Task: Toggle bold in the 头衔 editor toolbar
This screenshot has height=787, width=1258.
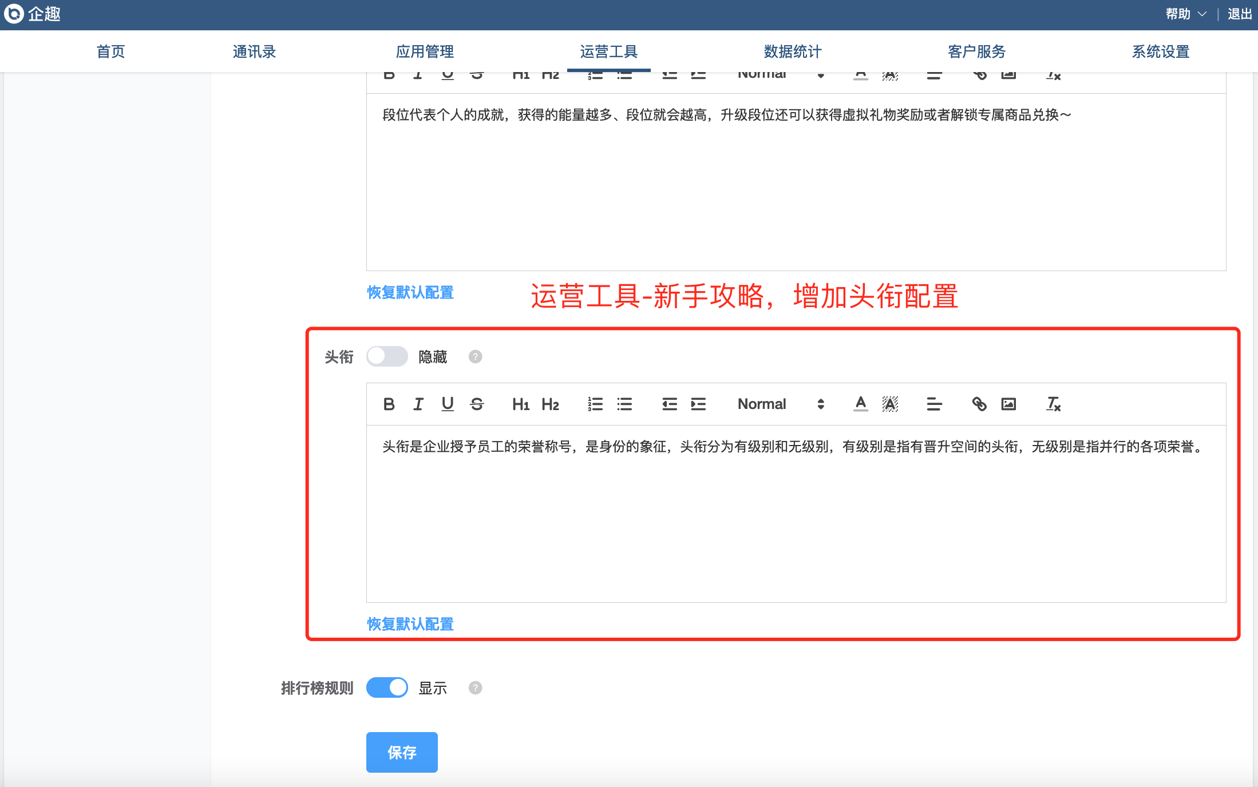Action: tap(389, 404)
